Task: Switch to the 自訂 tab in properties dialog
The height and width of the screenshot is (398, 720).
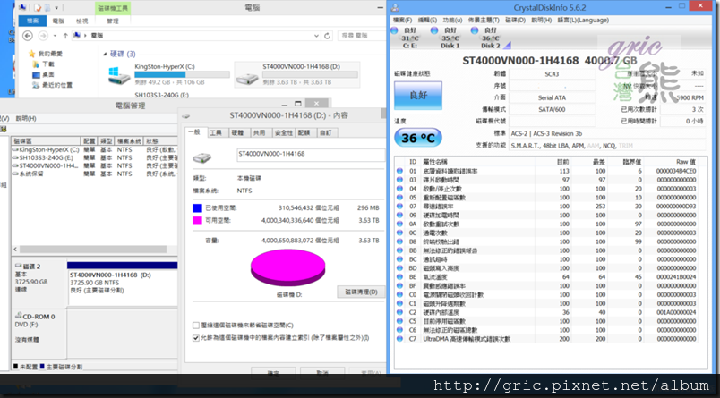Action: (326, 132)
